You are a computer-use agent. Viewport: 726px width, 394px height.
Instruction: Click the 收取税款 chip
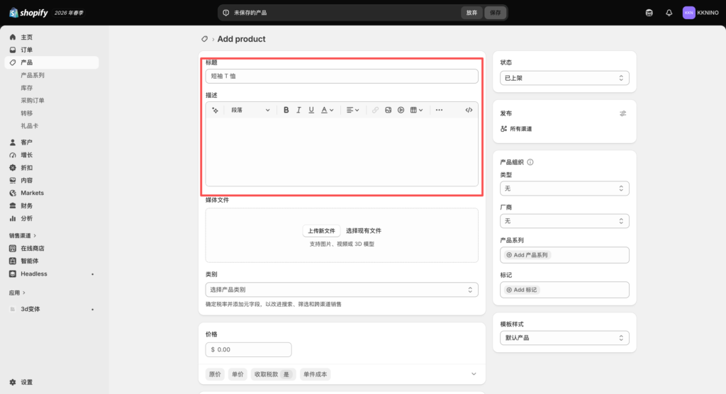pyautogui.click(x=273, y=375)
